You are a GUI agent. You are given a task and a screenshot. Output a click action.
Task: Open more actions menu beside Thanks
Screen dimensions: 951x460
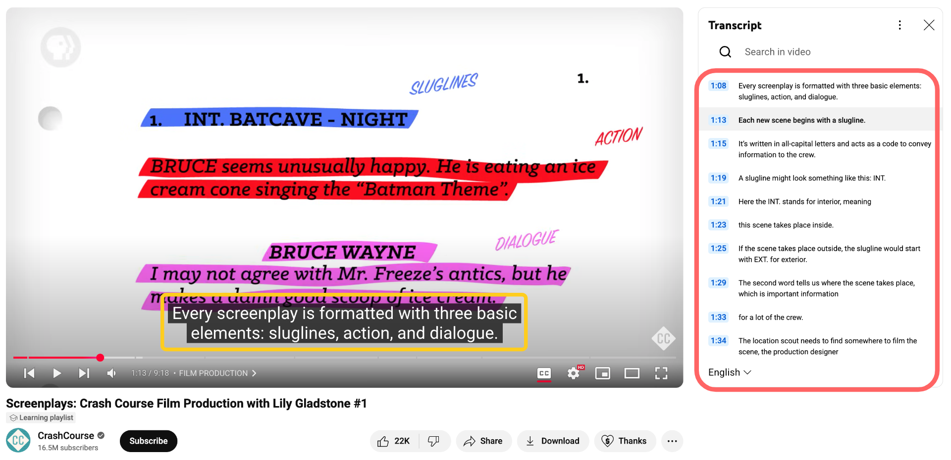672,441
